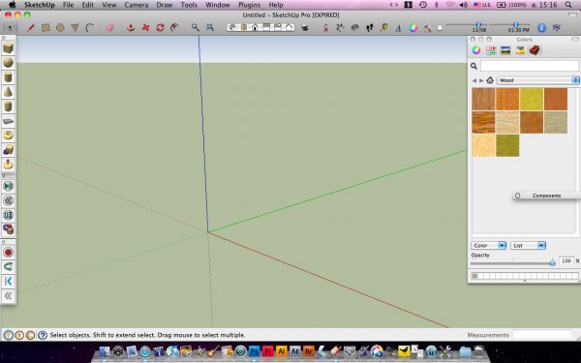
Task: Click the collapsed Components window title
Action: pyautogui.click(x=546, y=196)
